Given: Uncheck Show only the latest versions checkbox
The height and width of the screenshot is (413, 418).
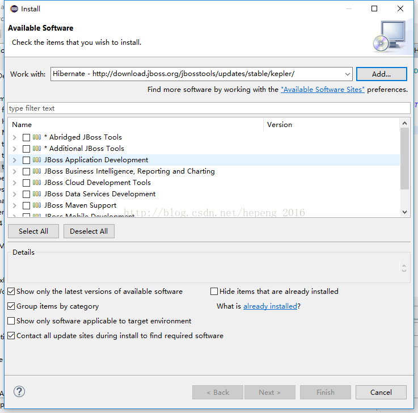Looking at the screenshot, I should click(x=11, y=292).
